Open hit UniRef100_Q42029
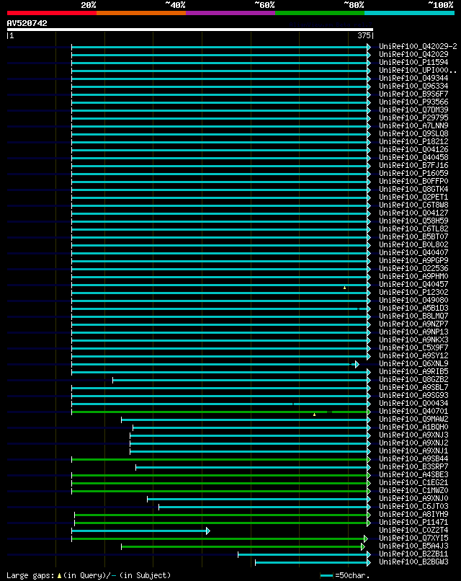461x581 pixels. coord(413,54)
